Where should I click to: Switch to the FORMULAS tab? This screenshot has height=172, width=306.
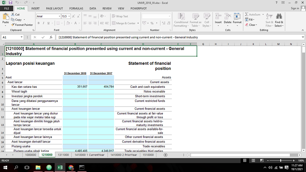[76, 8]
